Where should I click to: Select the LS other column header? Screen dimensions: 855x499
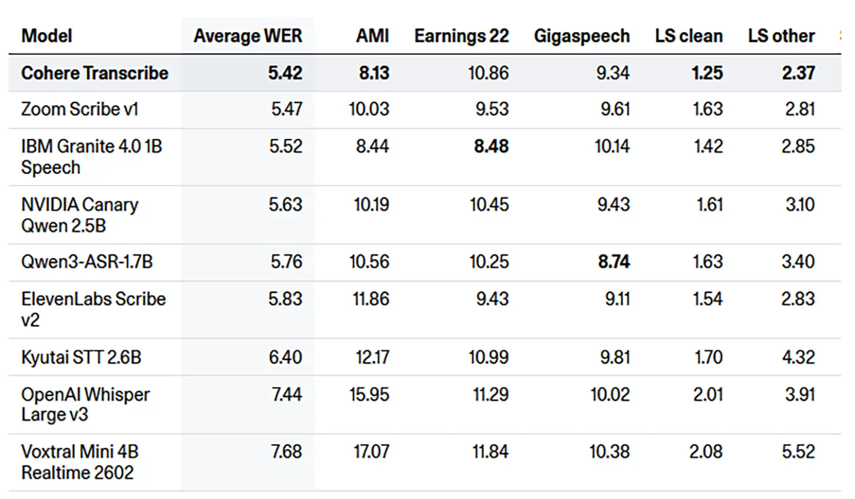(781, 36)
